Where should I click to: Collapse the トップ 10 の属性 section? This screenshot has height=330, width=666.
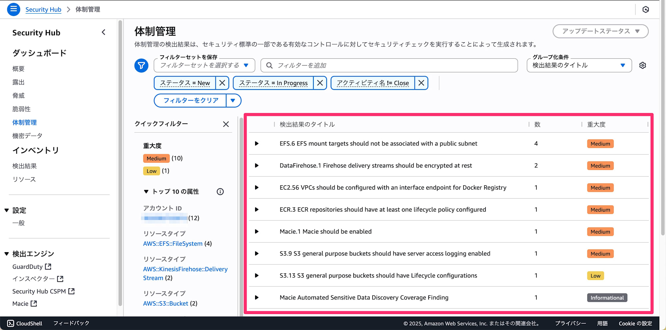click(146, 192)
